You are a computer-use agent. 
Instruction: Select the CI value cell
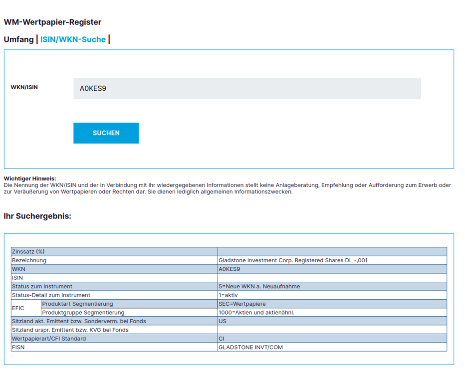(332, 339)
